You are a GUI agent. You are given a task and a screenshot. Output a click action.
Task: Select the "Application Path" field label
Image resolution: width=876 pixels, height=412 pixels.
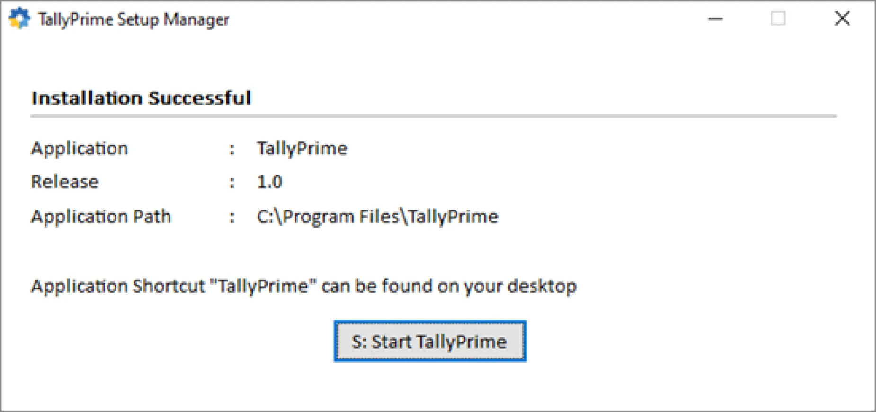[101, 217]
